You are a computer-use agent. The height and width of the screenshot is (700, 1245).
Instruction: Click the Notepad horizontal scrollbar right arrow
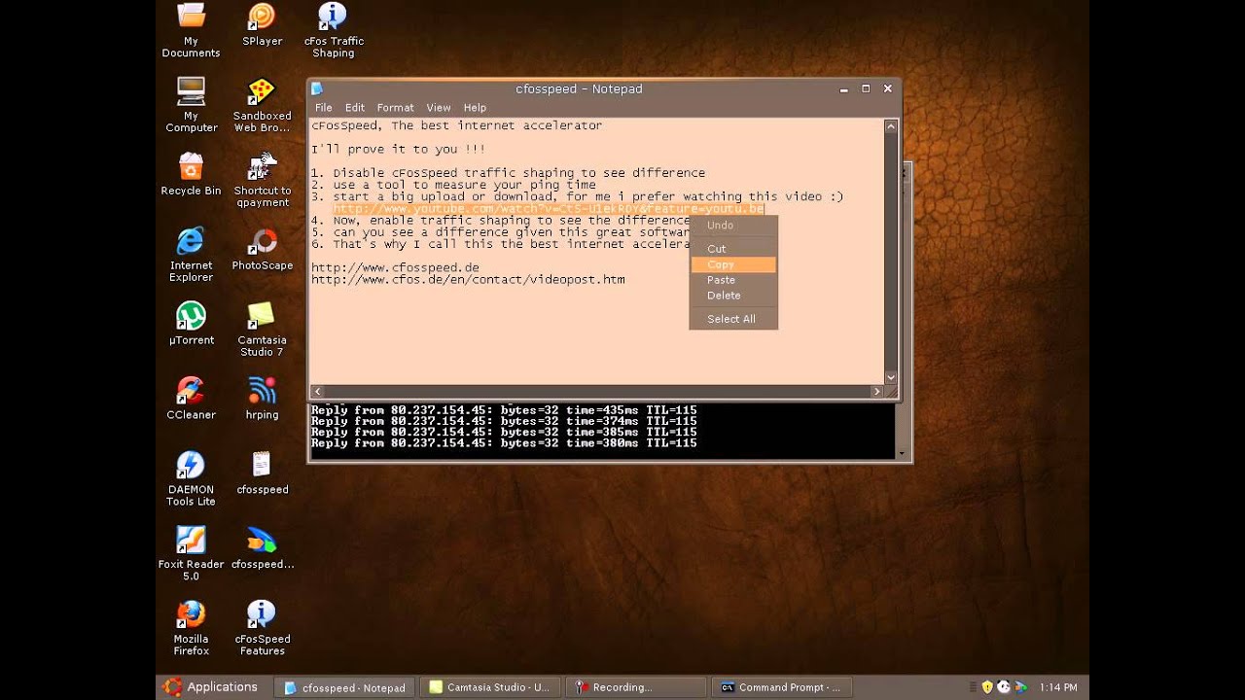coord(876,391)
